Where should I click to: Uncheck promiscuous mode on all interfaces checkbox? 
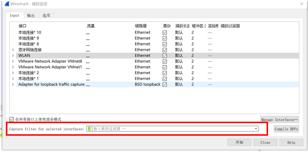pos(11,119)
